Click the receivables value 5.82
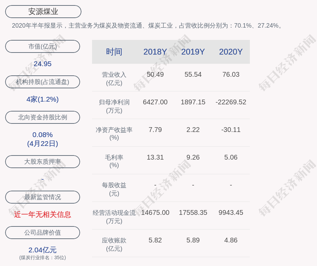This screenshot has width=317, height=266. [x=155, y=240]
